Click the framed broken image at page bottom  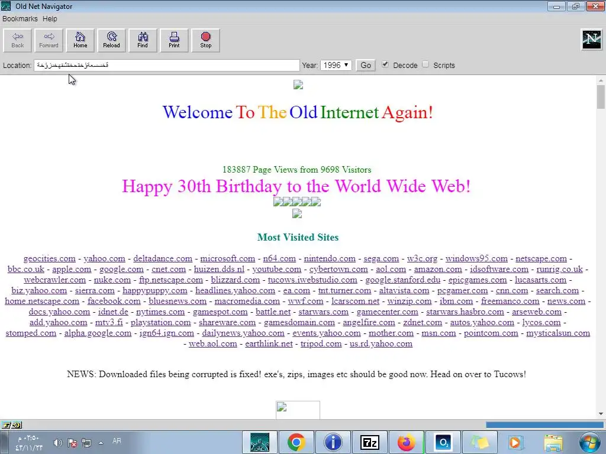(x=298, y=410)
